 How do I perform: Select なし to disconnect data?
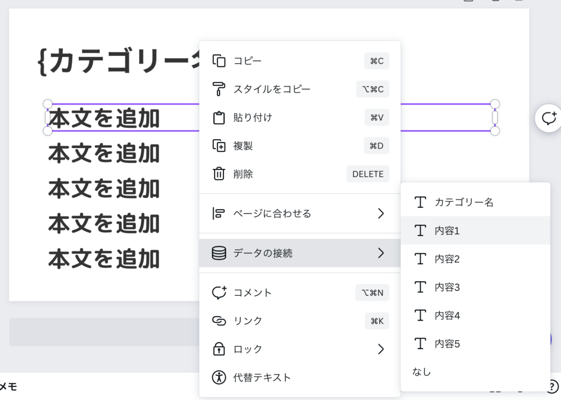click(422, 372)
